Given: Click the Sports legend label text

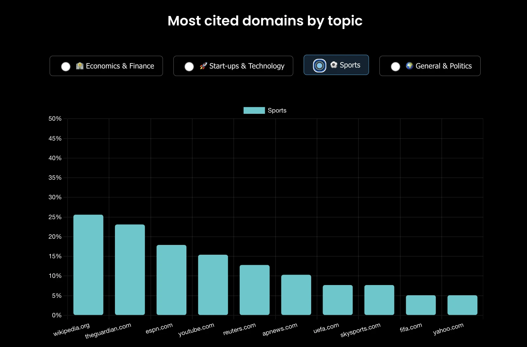Looking at the screenshot, I should 277,111.
